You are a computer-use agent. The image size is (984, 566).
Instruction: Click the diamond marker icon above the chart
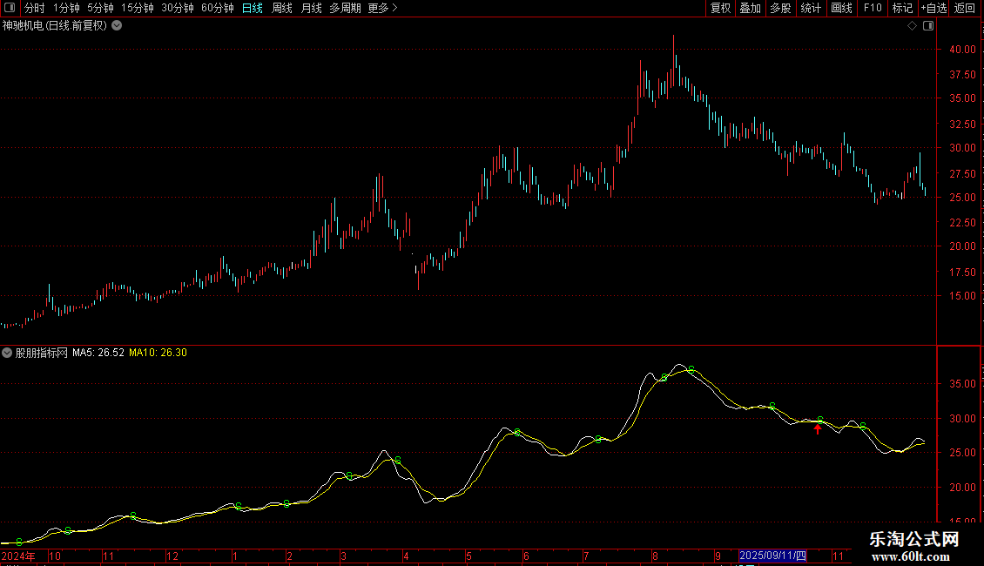tap(912, 26)
